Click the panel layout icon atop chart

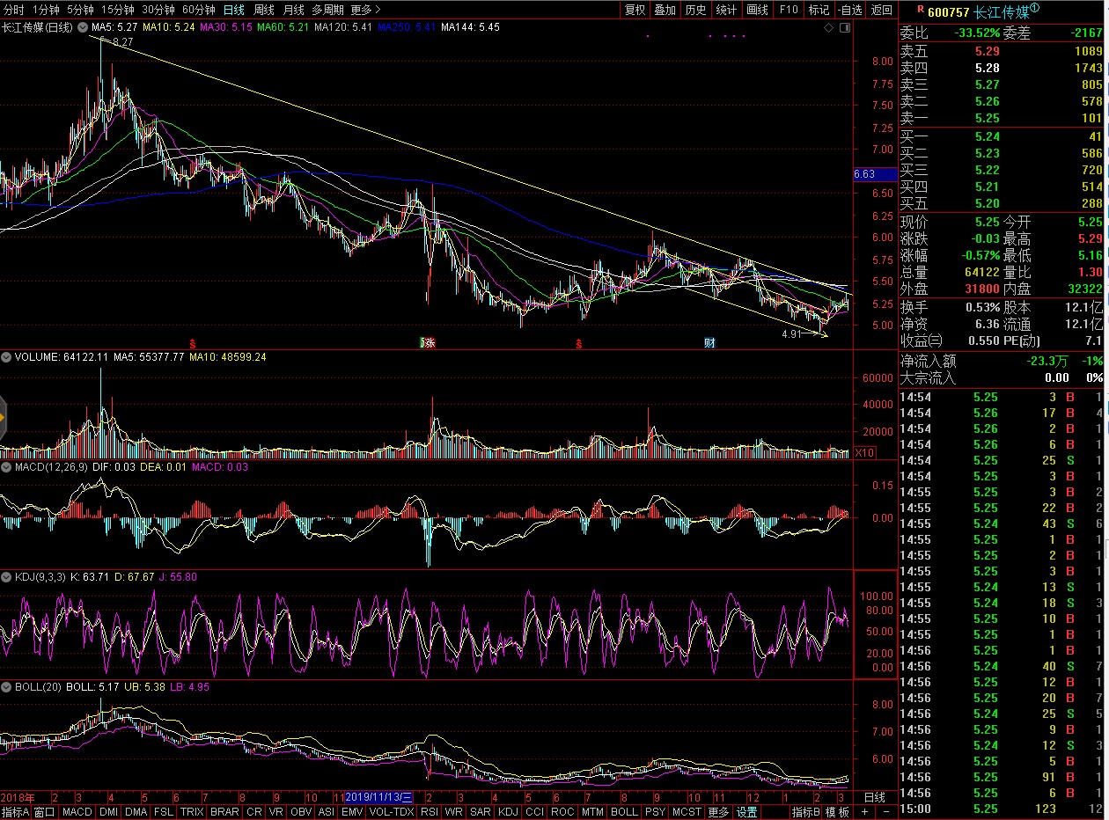pos(846,28)
